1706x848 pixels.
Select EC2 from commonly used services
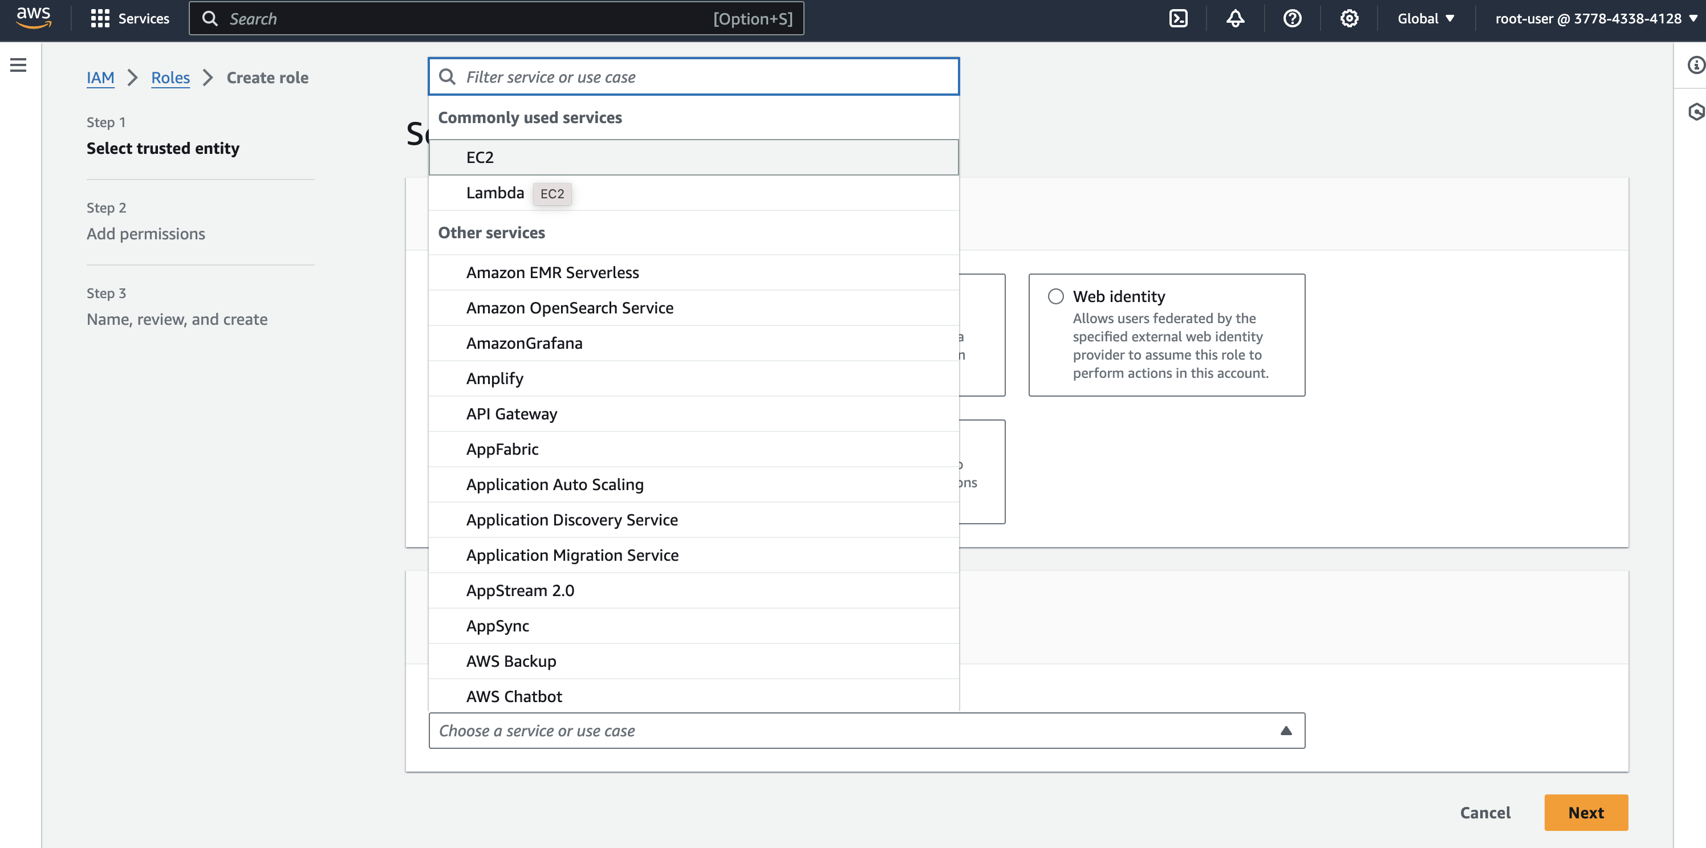point(480,157)
